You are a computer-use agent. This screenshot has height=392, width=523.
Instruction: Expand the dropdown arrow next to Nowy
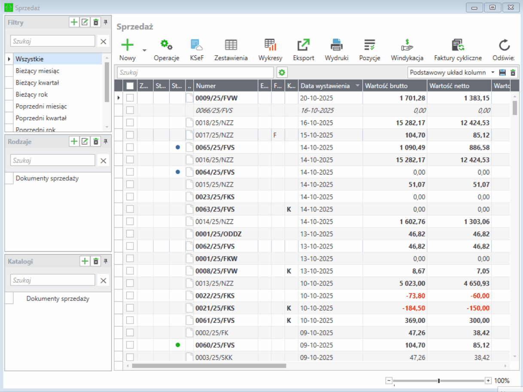coord(144,50)
